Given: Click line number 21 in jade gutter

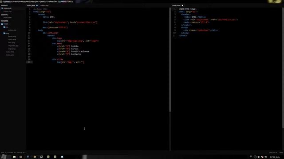Looking at the screenshot, I should point(29,62).
